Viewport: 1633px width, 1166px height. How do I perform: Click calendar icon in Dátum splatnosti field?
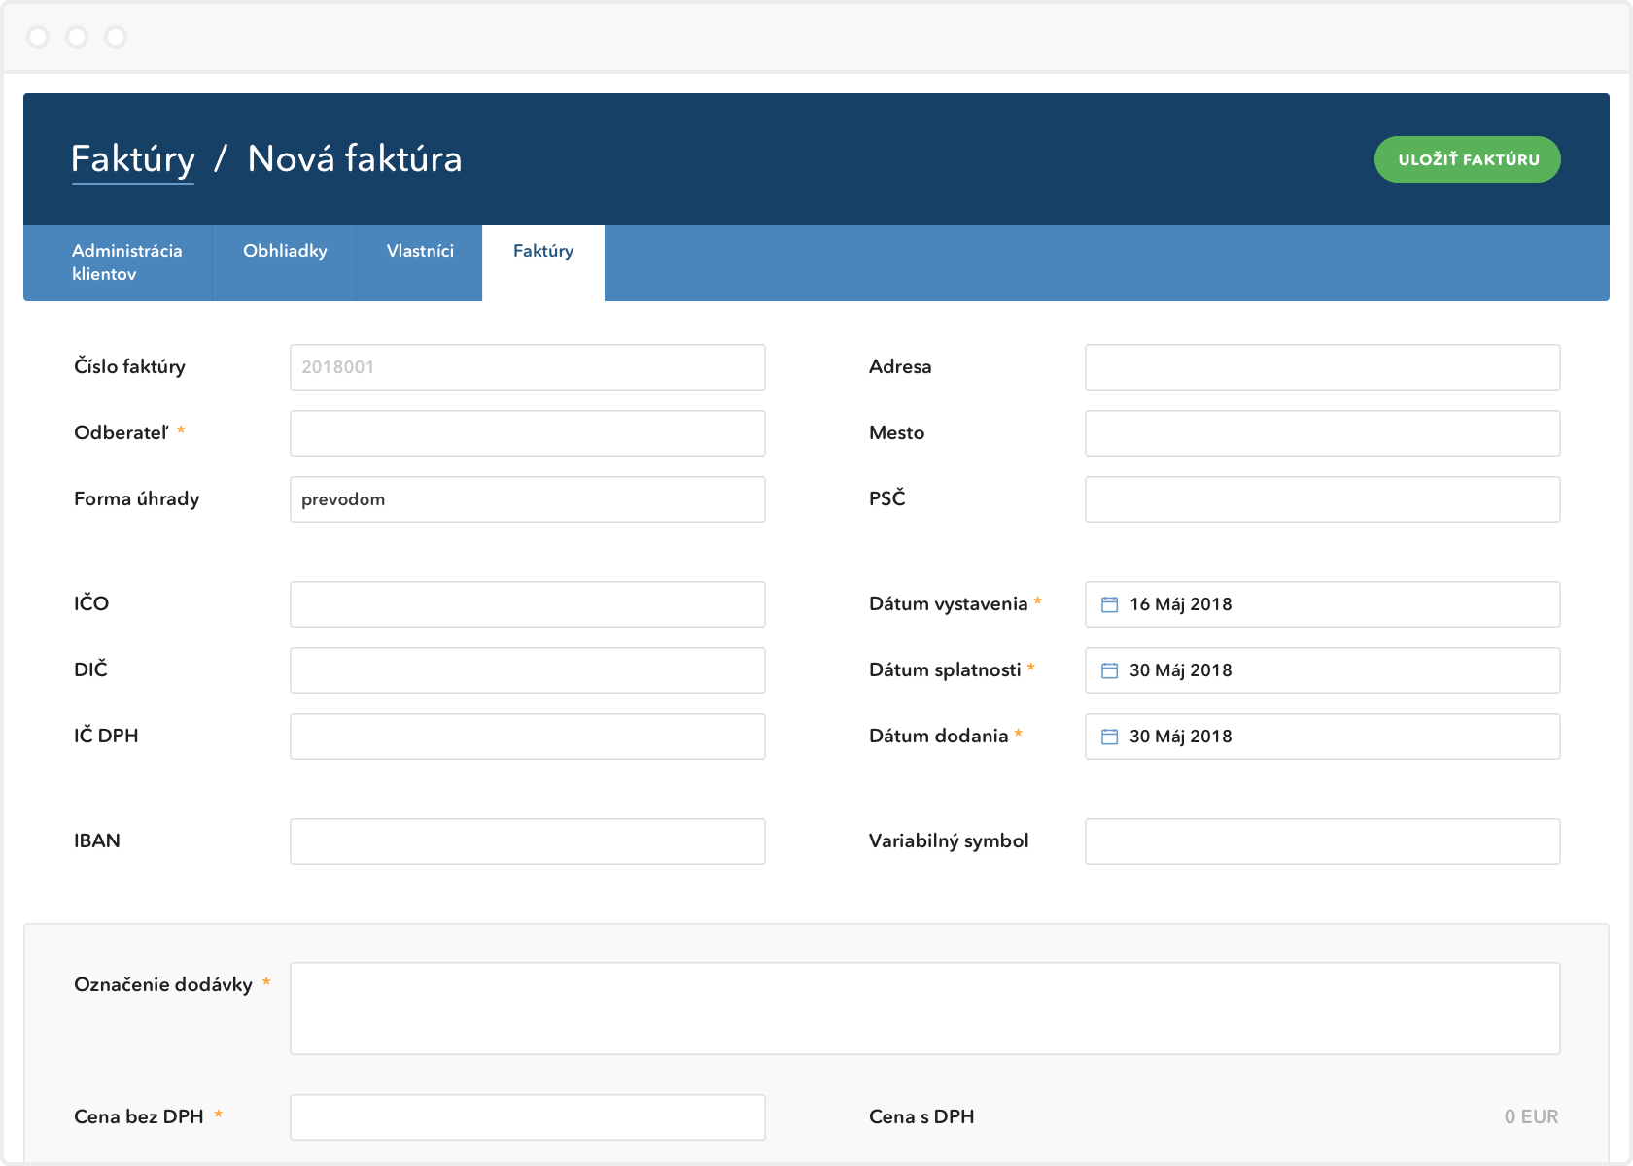1109,670
